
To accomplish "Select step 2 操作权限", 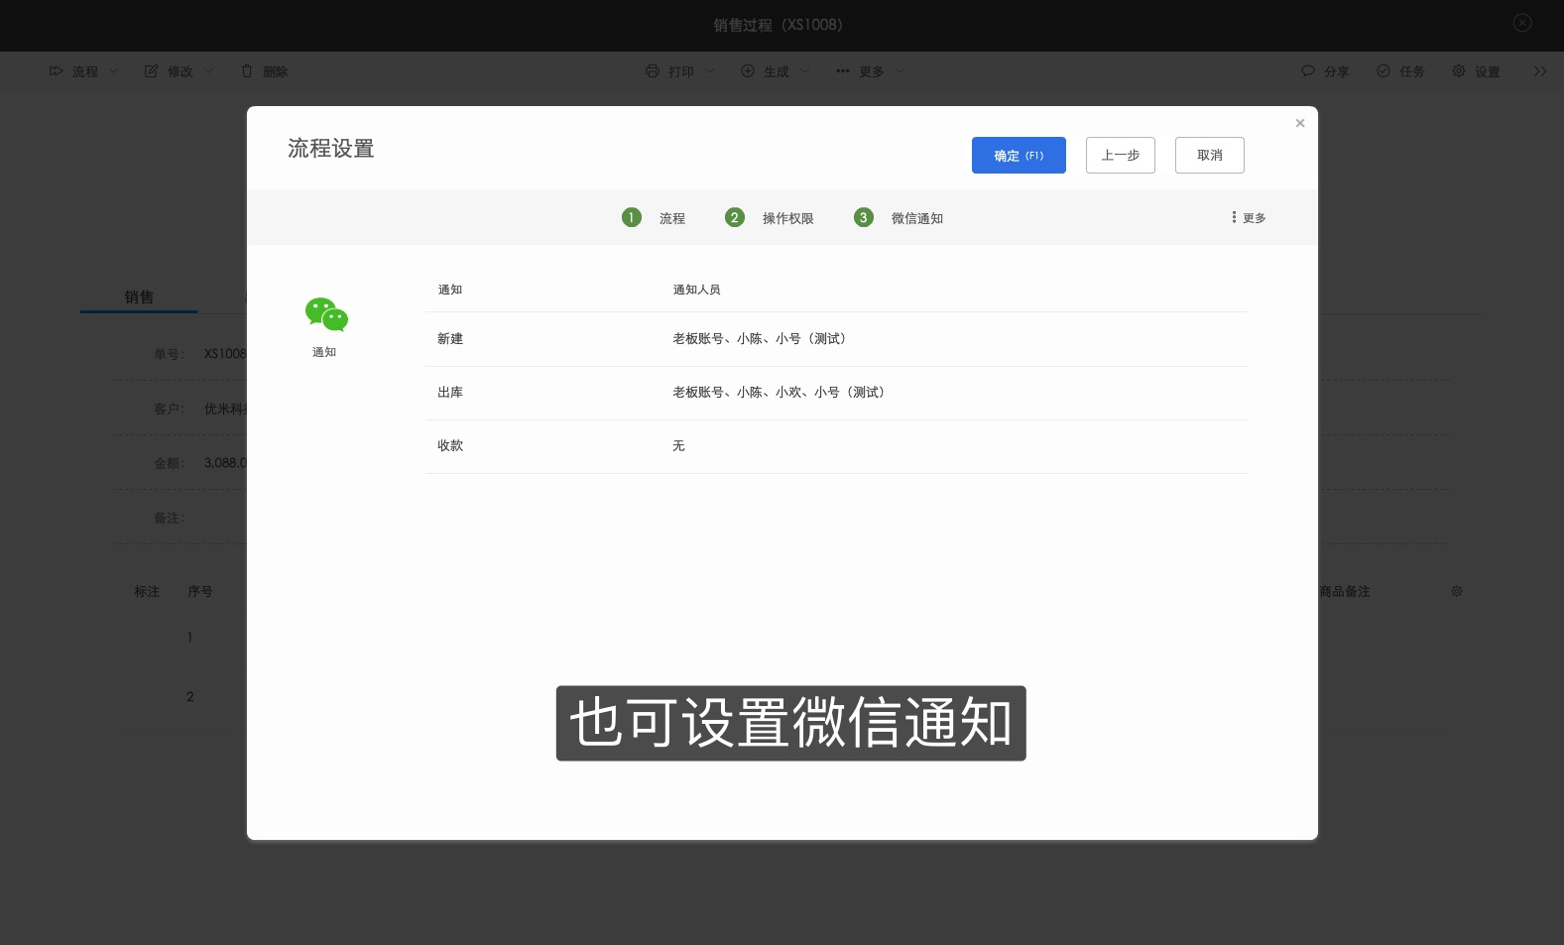I will coord(770,218).
